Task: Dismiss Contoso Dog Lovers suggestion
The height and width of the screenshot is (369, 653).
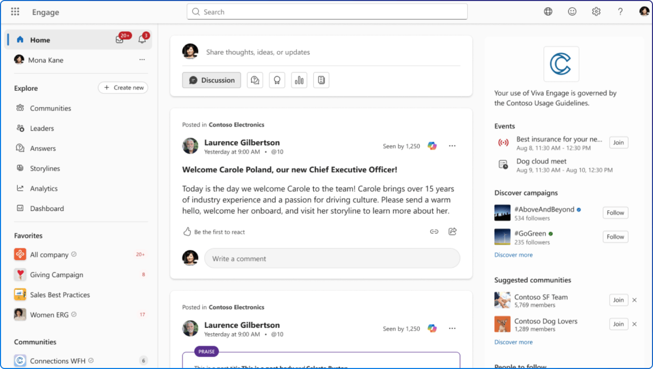Action: click(635, 324)
